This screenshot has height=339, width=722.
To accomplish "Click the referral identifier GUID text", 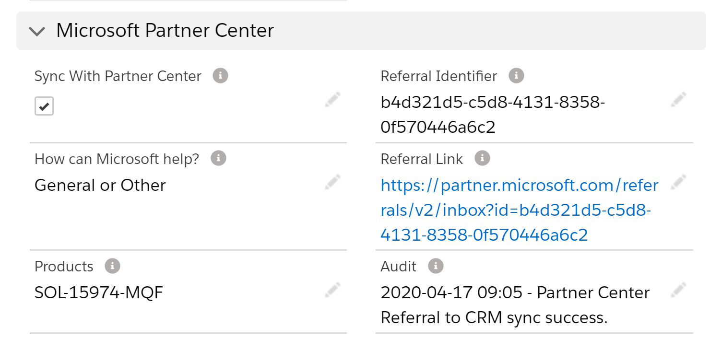I will click(492, 115).
